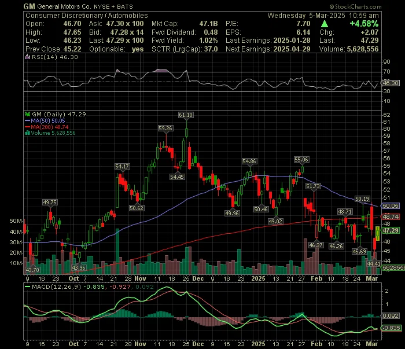The image size is (405, 349).
Task: Click the 54.17 price annotation
Action: point(122,166)
